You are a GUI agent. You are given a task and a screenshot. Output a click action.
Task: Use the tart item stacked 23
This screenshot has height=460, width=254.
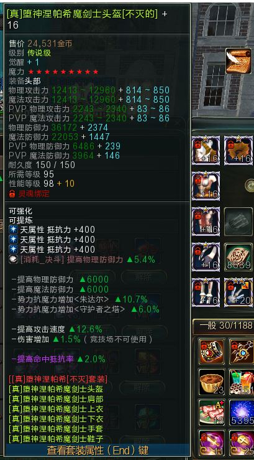(x=212, y=382)
